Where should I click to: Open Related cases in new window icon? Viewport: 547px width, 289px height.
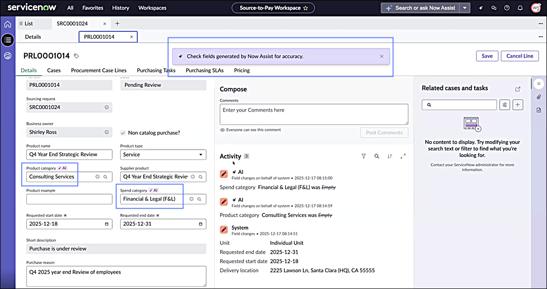coord(518,89)
